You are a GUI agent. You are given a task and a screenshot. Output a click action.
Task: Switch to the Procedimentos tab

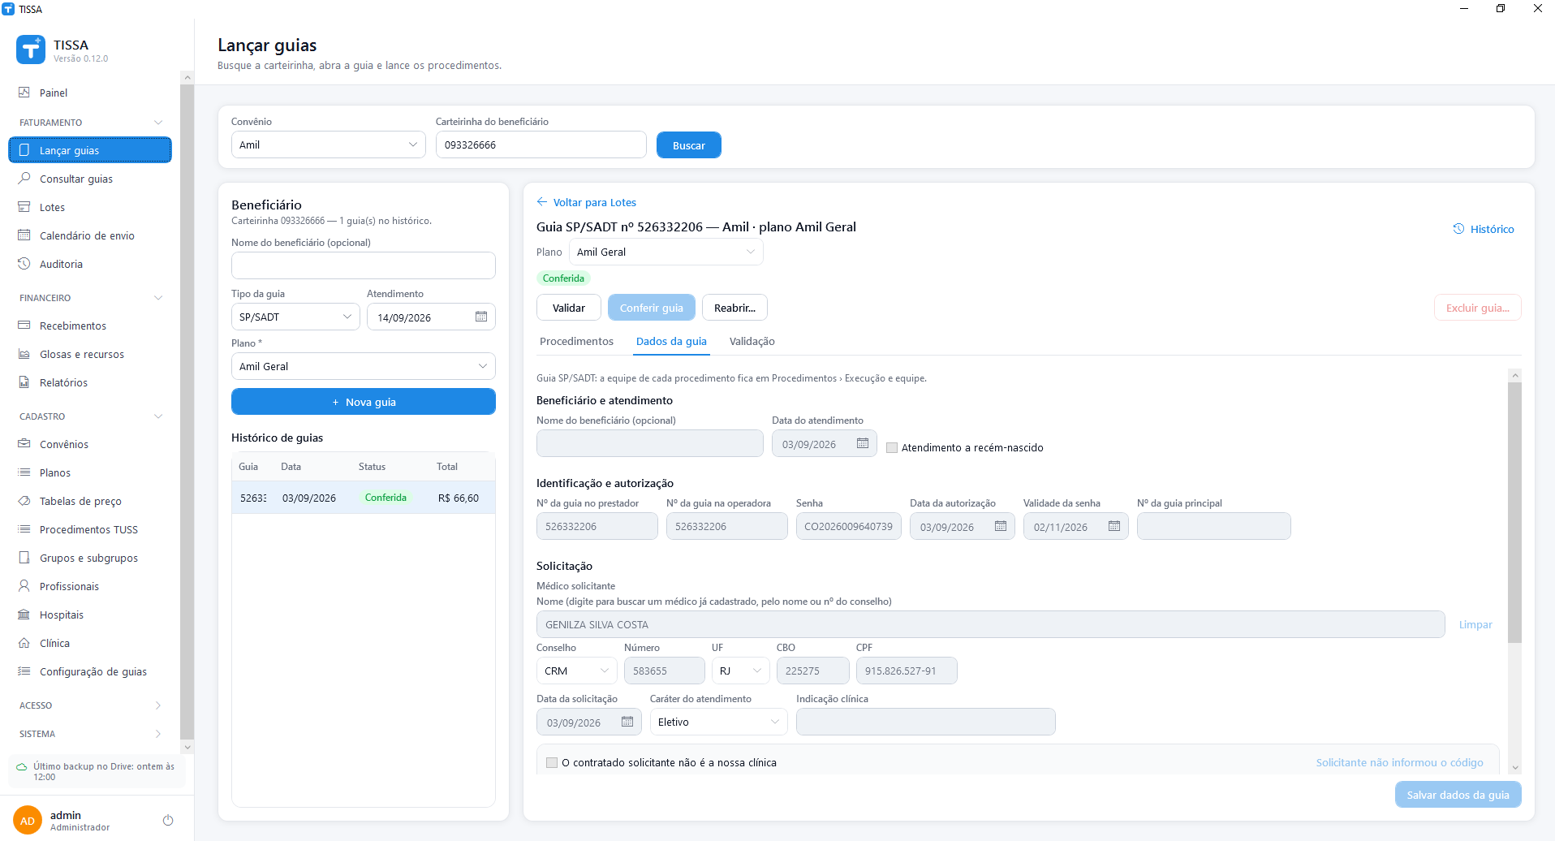(576, 342)
